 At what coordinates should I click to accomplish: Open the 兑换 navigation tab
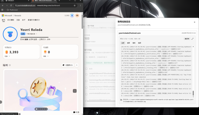(x=18, y=20)
